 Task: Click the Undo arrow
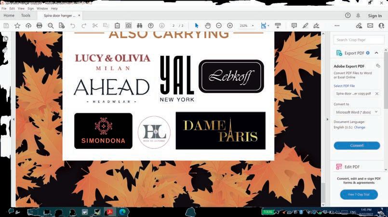click(x=72, y=25)
